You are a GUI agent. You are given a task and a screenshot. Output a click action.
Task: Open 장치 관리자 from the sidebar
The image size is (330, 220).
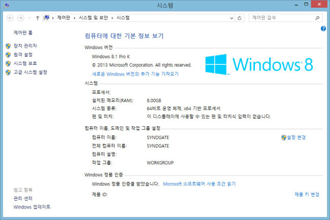pyautogui.click(x=25, y=46)
